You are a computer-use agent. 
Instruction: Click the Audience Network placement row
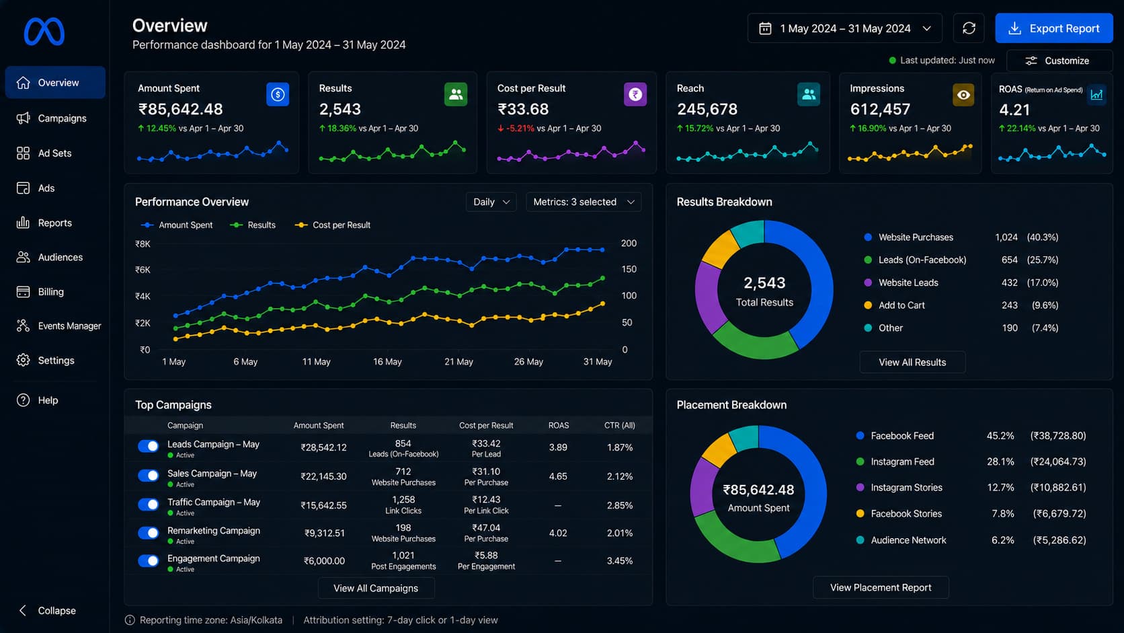(x=971, y=540)
